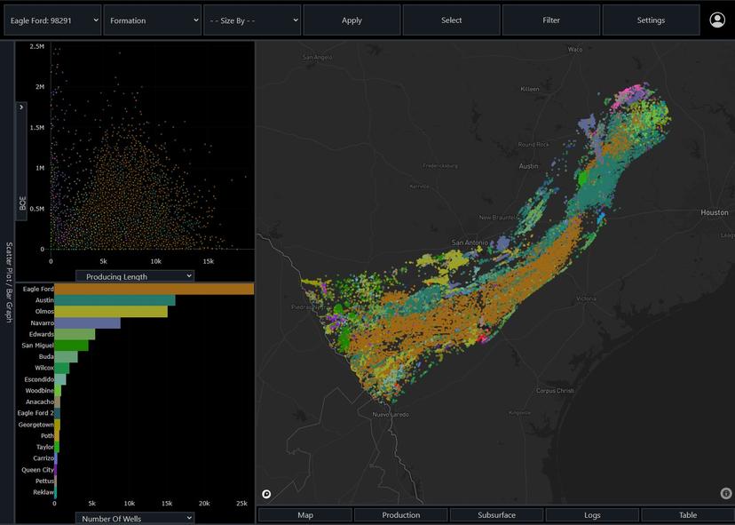Click the user account icon top right
The image size is (735, 525).
pyautogui.click(x=717, y=18)
